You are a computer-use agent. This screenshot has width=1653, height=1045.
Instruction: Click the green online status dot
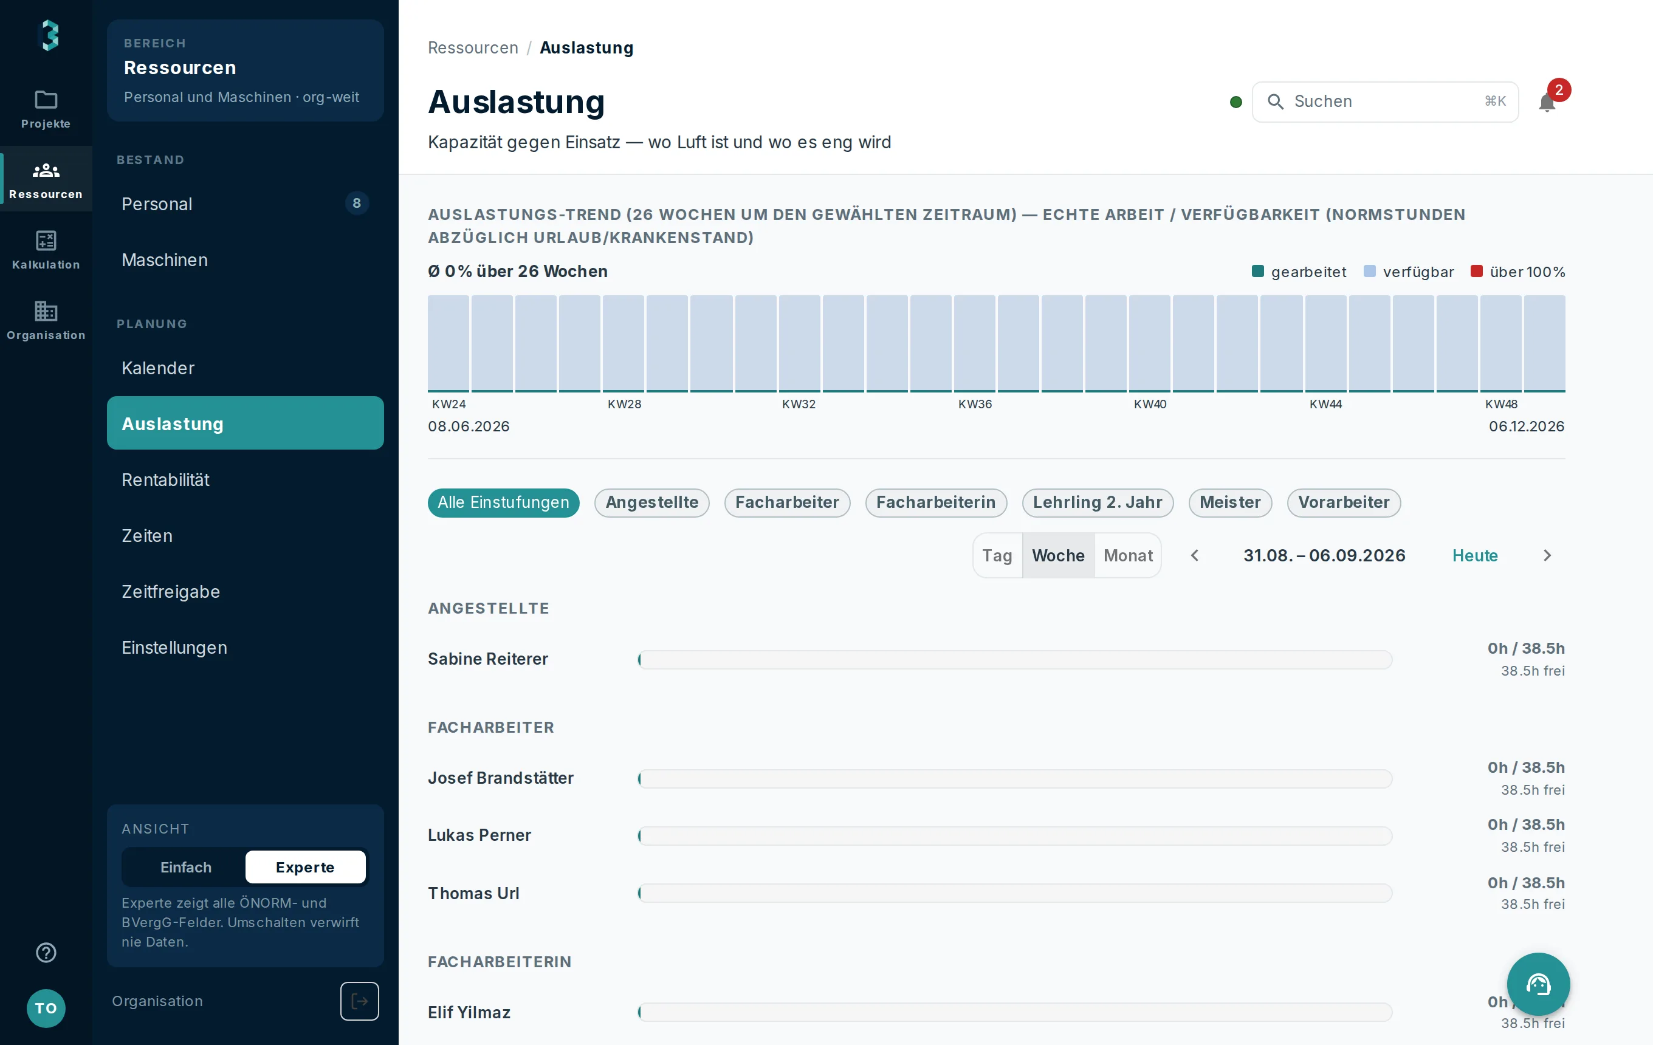(1235, 102)
